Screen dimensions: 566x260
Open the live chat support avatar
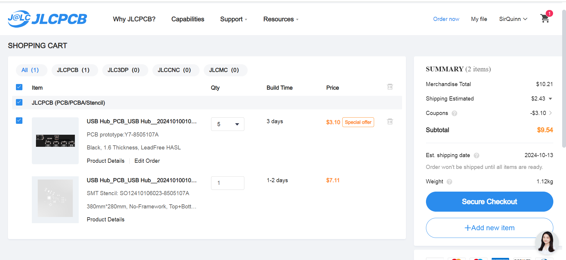tap(547, 242)
